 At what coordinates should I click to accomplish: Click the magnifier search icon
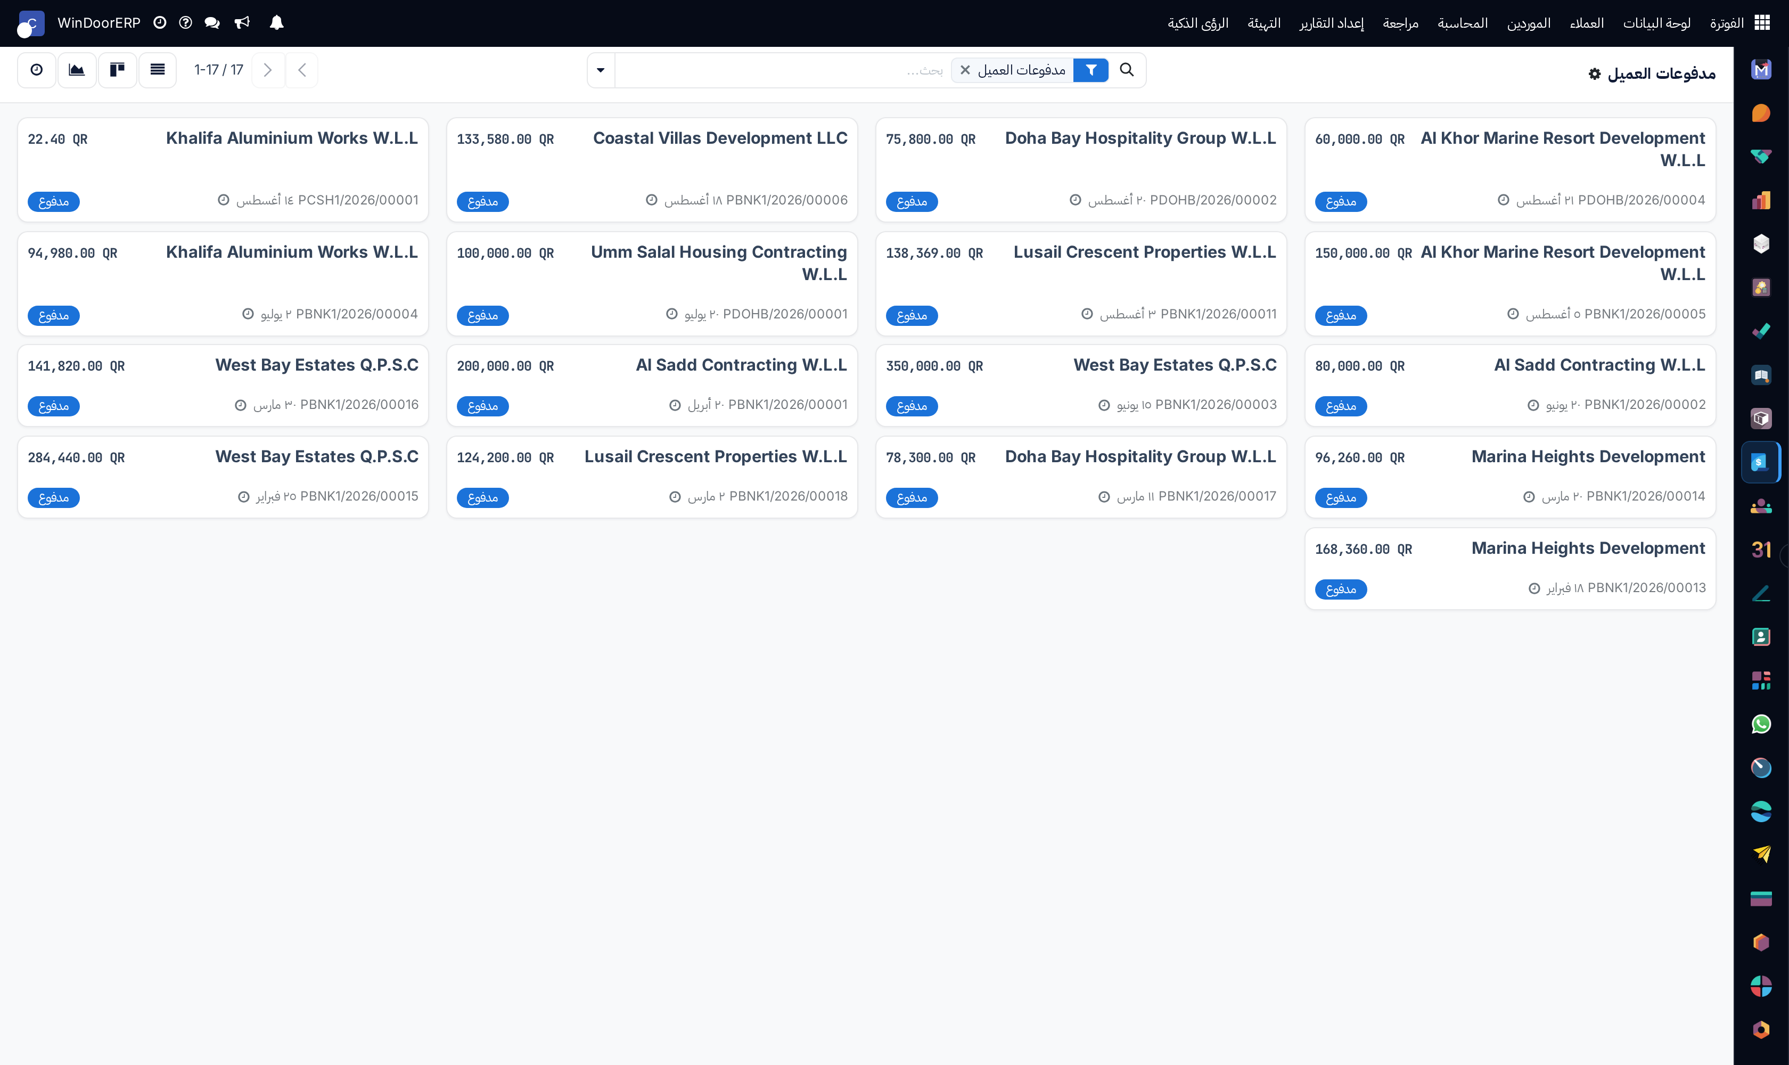1127,70
